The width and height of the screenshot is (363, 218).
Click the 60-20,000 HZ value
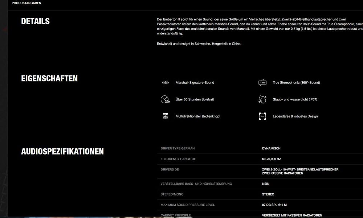click(272, 159)
